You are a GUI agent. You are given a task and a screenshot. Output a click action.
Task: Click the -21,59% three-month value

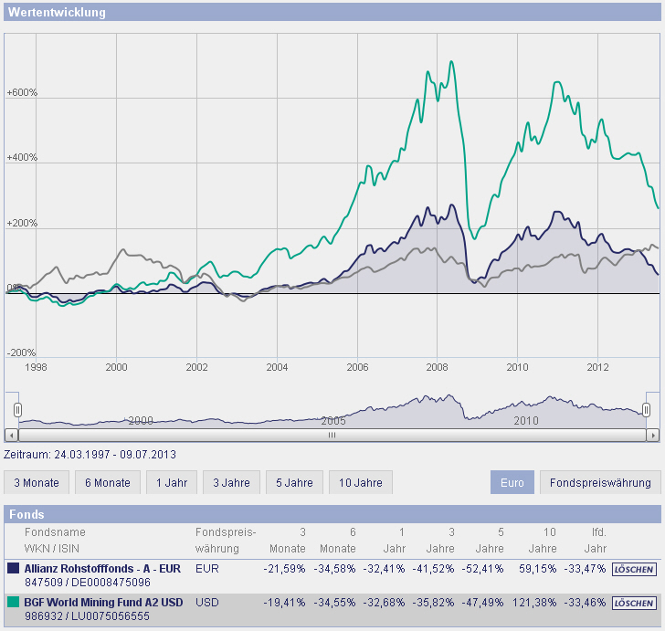pyautogui.click(x=284, y=568)
